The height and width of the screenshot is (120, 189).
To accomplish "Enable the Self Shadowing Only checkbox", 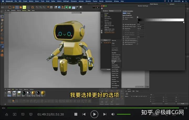I will pos(138,43).
